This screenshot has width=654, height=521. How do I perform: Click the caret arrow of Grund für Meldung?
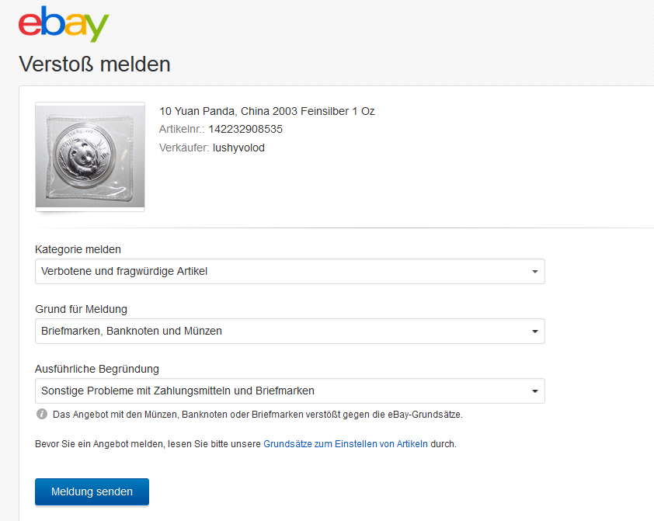[534, 332]
